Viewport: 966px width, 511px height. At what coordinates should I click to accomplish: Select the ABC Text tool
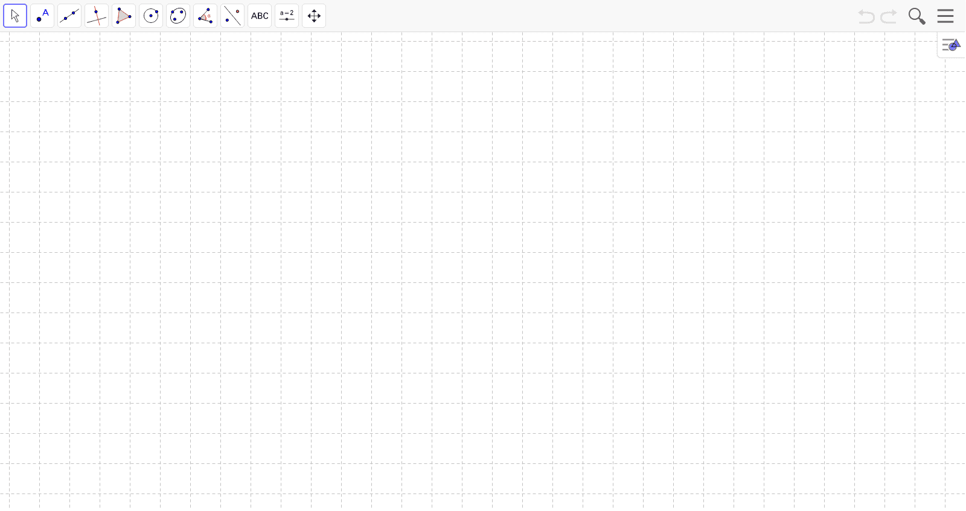(260, 16)
